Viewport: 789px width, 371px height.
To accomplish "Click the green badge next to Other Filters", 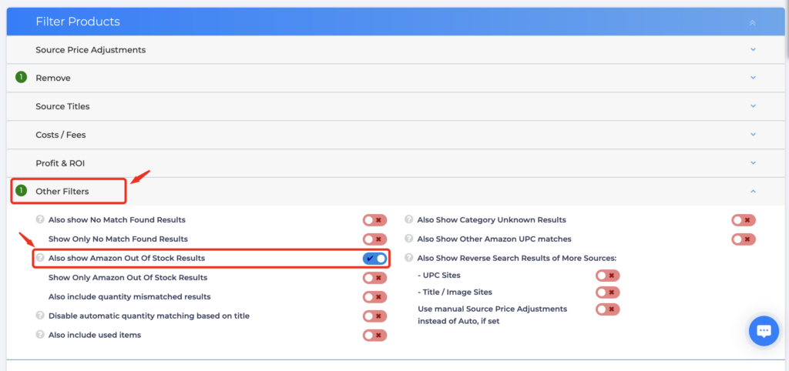I will click(x=21, y=191).
